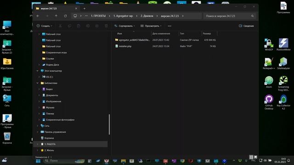Open Windows Start menu button
294x165 pixels.
(38, 161)
